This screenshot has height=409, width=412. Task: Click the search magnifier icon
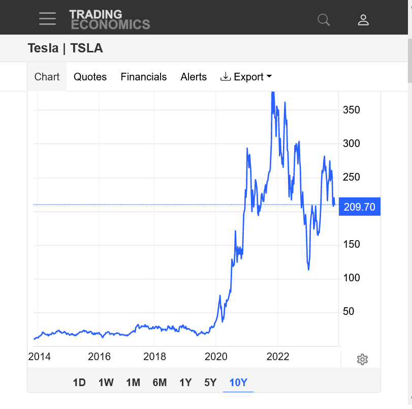pos(324,20)
